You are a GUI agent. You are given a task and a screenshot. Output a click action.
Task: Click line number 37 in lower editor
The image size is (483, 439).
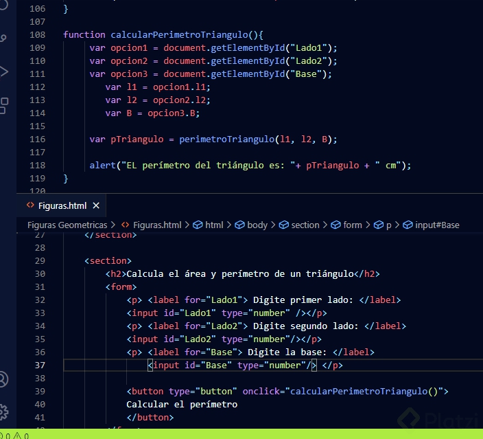(x=40, y=365)
